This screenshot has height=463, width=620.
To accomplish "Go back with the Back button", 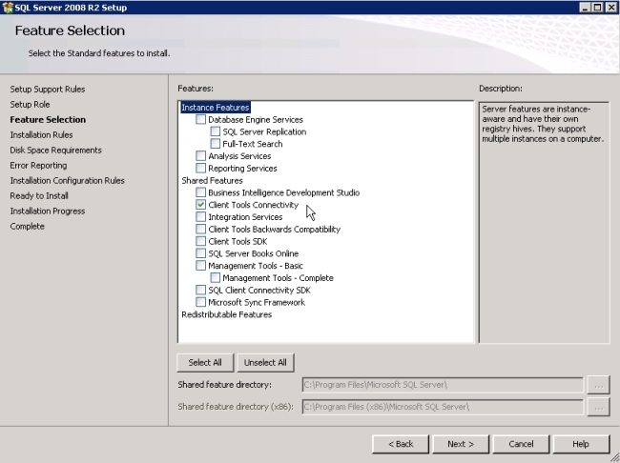I will coord(401,444).
